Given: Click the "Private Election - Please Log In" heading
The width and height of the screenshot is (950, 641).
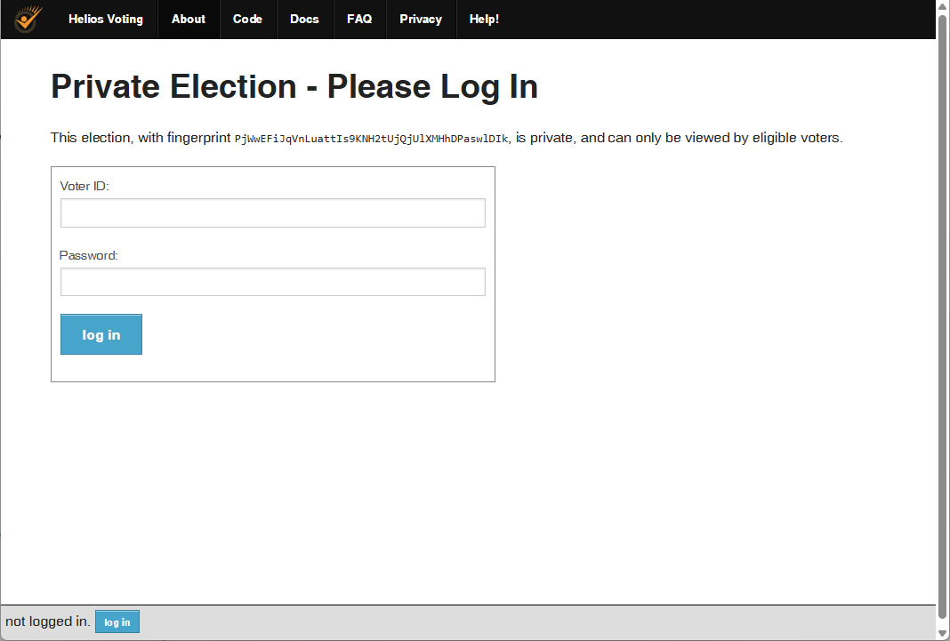Looking at the screenshot, I should pyautogui.click(x=294, y=87).
